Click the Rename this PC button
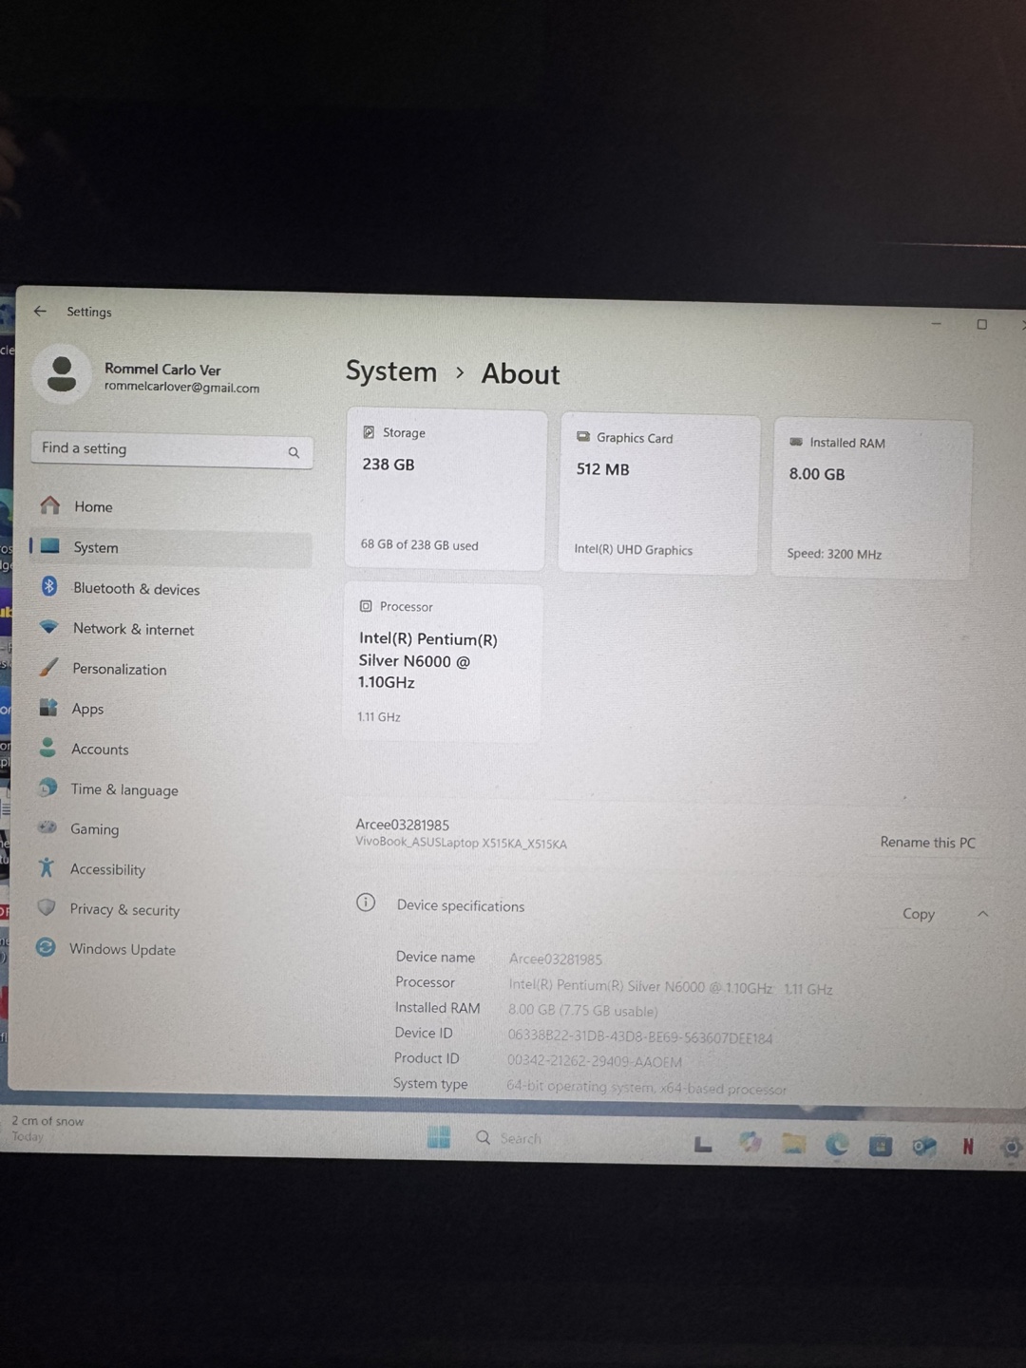Viewport: 1026px width, 1368px height. pyautogui.click(x=927, y=842)
